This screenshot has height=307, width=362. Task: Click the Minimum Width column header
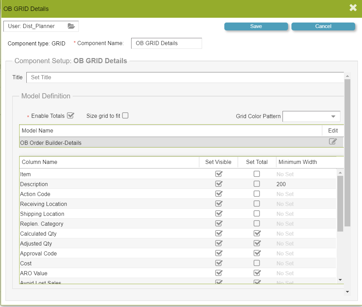pos(298,162)
